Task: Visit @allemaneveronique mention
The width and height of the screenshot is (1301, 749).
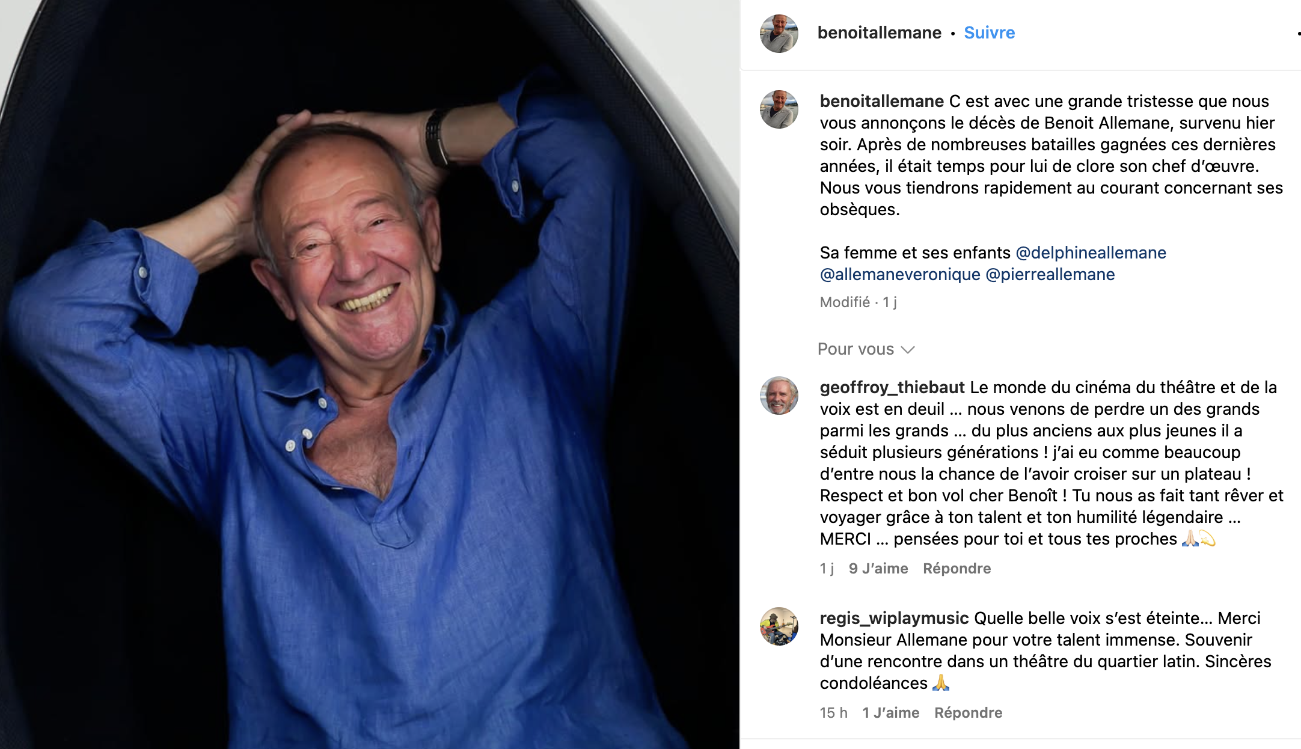Action: coord(900,274)
